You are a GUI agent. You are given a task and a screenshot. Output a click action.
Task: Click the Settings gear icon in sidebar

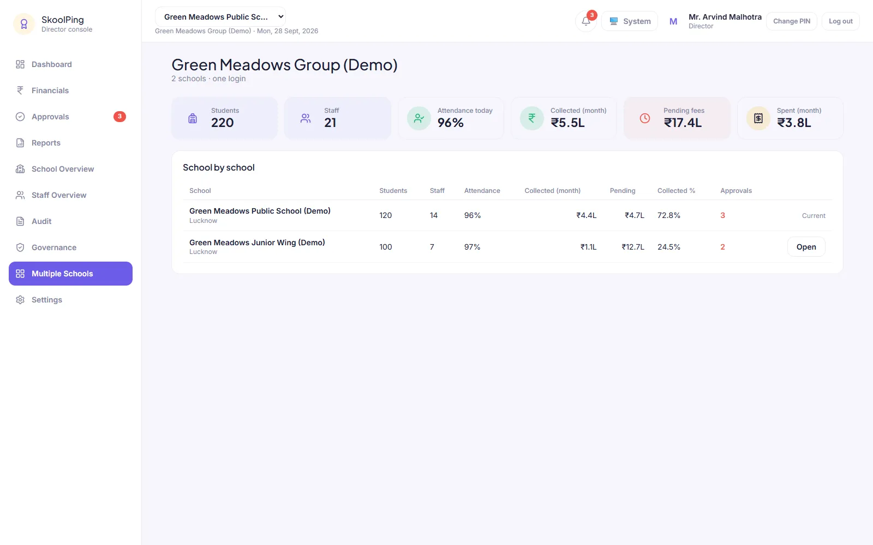point(20,300)
